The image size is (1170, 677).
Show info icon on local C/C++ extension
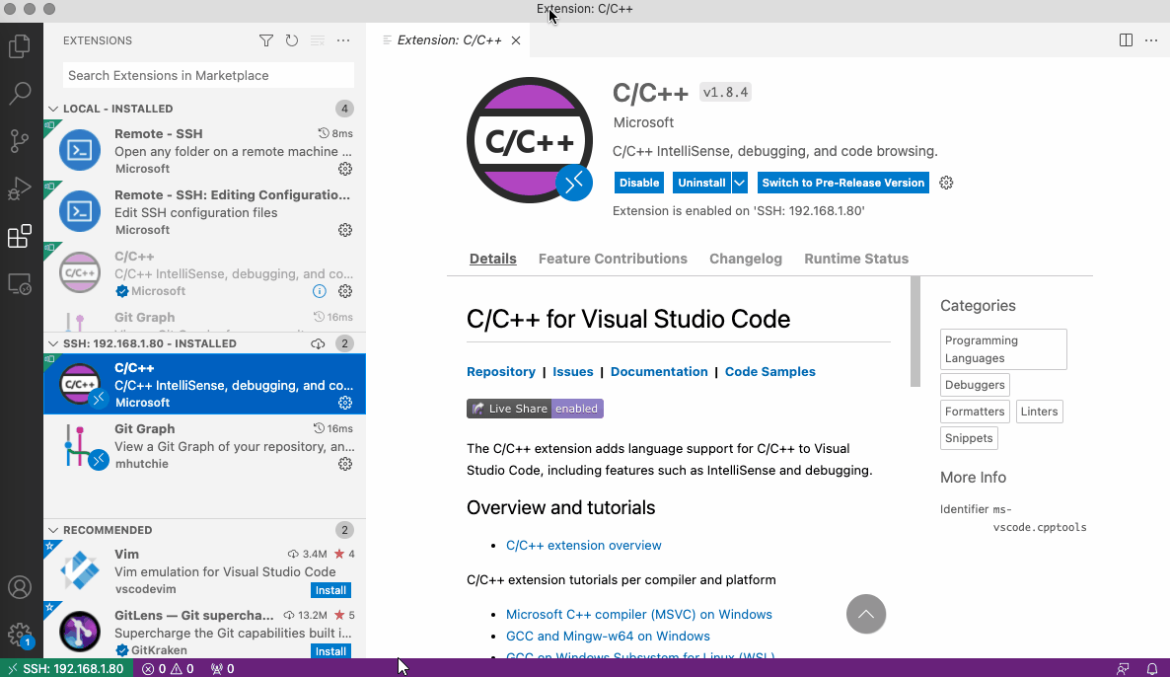pyautogui.click(x=320, y=291)
